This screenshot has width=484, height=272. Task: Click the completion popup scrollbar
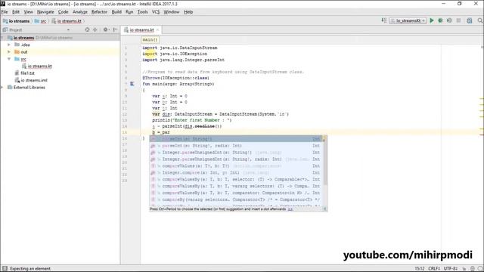pos(324,160)
